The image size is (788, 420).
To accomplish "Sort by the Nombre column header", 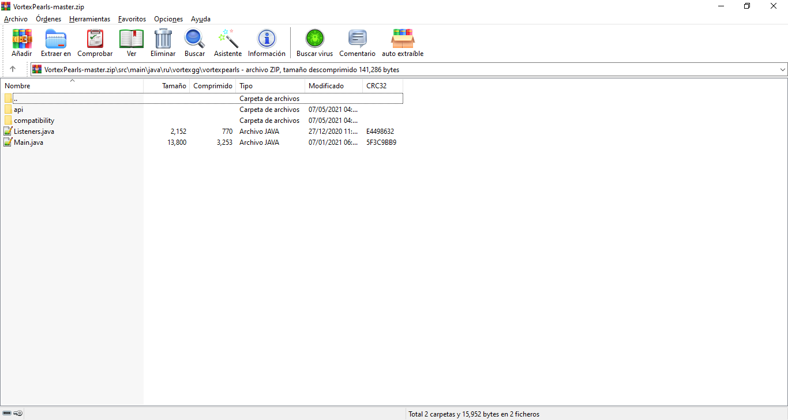I will tap(72, 86).
